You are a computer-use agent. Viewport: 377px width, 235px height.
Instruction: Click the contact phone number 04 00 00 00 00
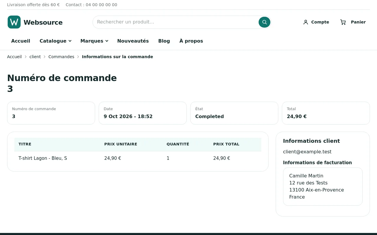click(101, 5)
